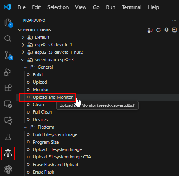
Task: Click the project environment icon in Project Tasks toolbar
Action: pyautogui.click(x=150, y=30)
